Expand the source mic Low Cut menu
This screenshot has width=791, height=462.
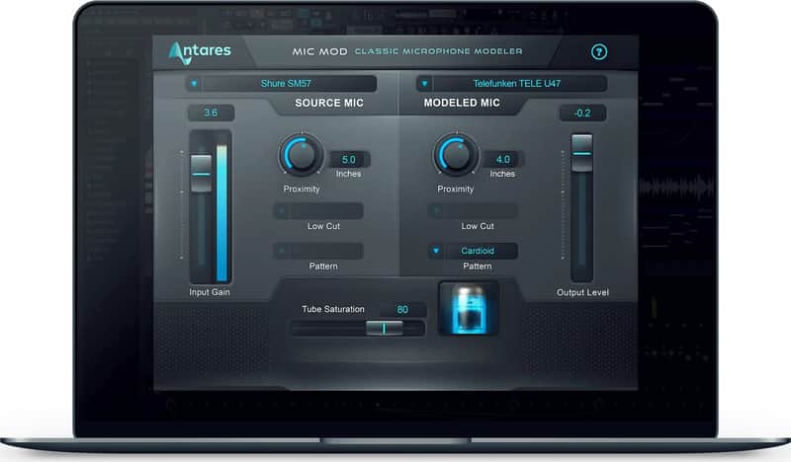(x=318, y=211)
